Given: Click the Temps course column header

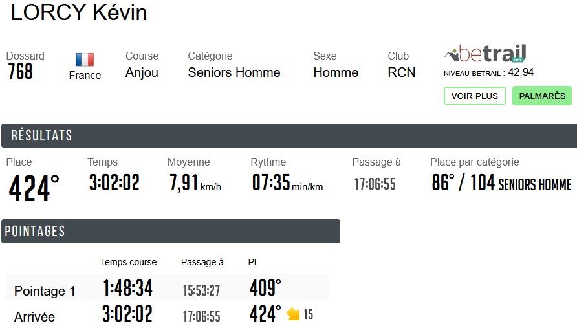Looking at the screenshot, I should tap(128, 262).
